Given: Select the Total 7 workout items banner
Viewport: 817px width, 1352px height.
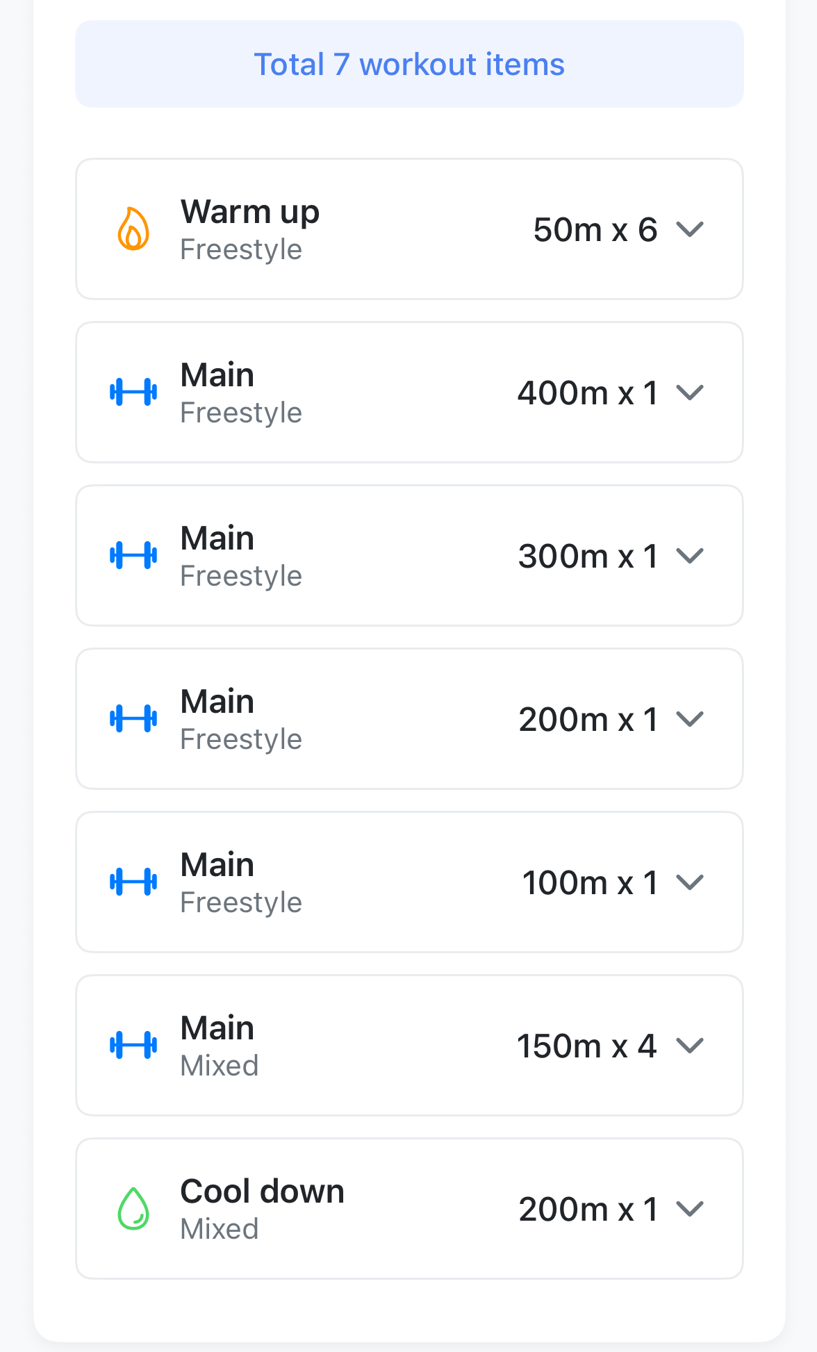Looking at the screenshot, I should point(409,64).
